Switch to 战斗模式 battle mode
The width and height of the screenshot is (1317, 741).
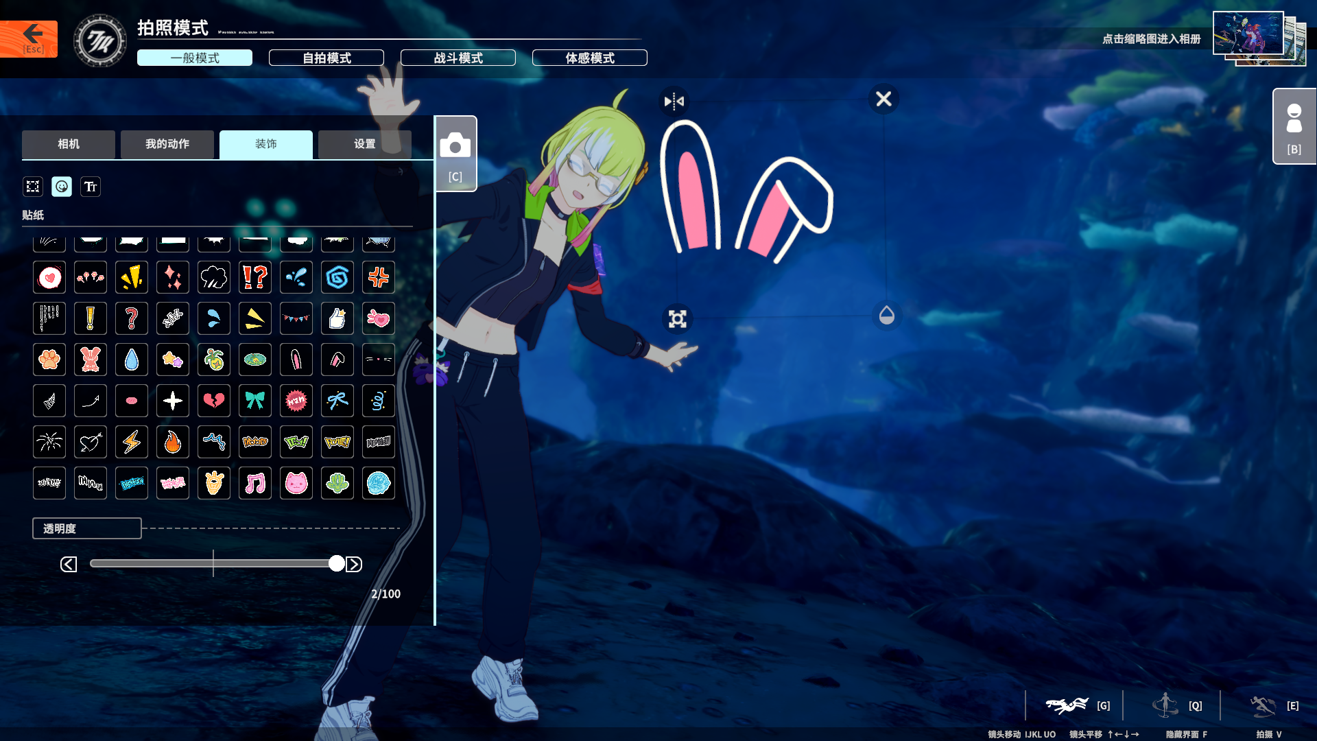point(458,58)
